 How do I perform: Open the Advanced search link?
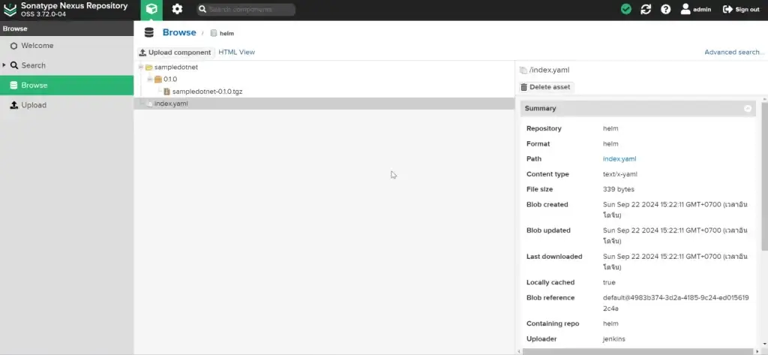734,52
